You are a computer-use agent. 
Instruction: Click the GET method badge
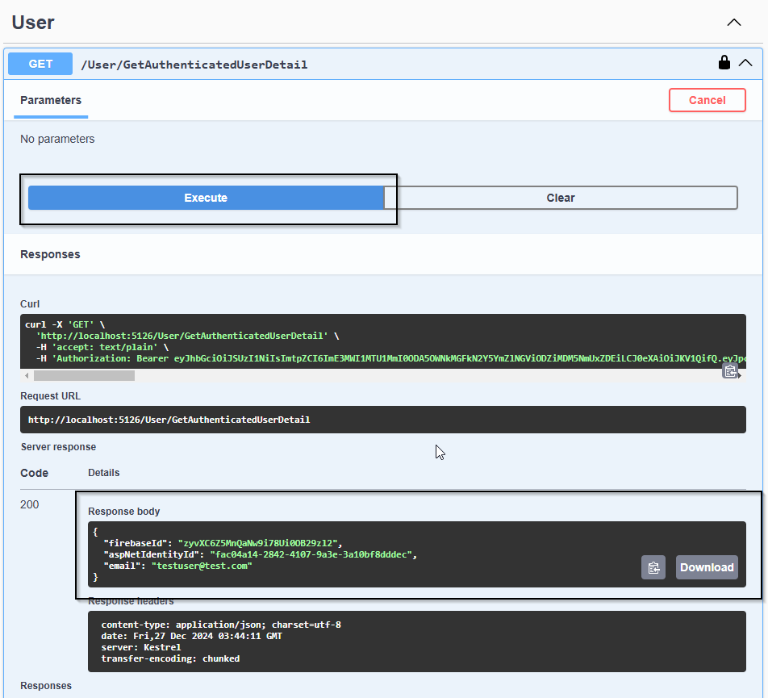tap(40, 62)
